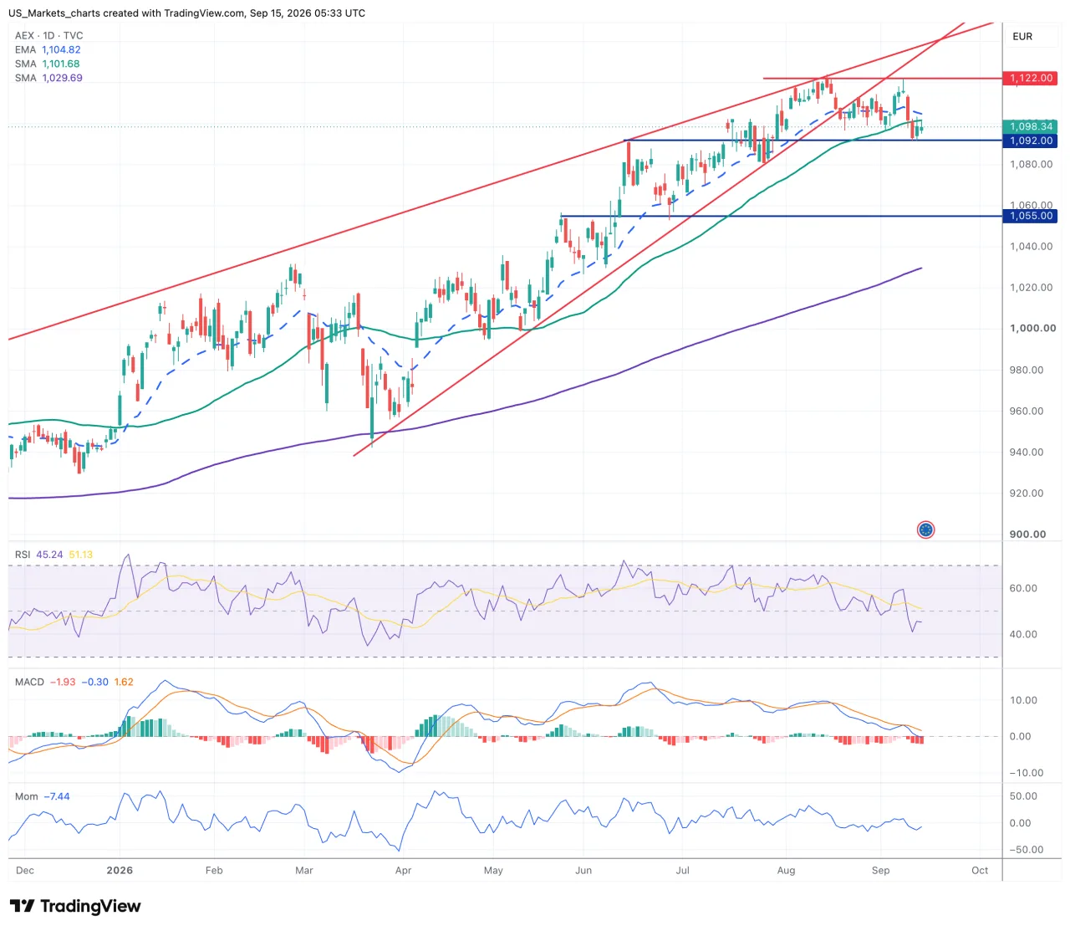
Task: Click the Dec label on time axis
Action: pos(25,870)
